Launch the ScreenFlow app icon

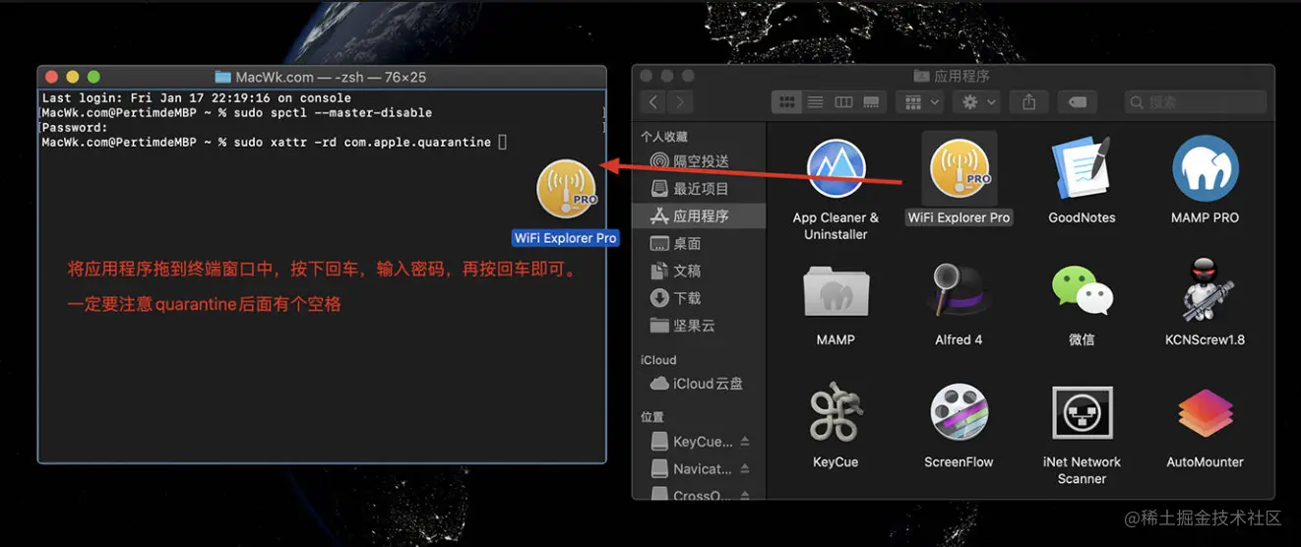click(x=959, y=413)
